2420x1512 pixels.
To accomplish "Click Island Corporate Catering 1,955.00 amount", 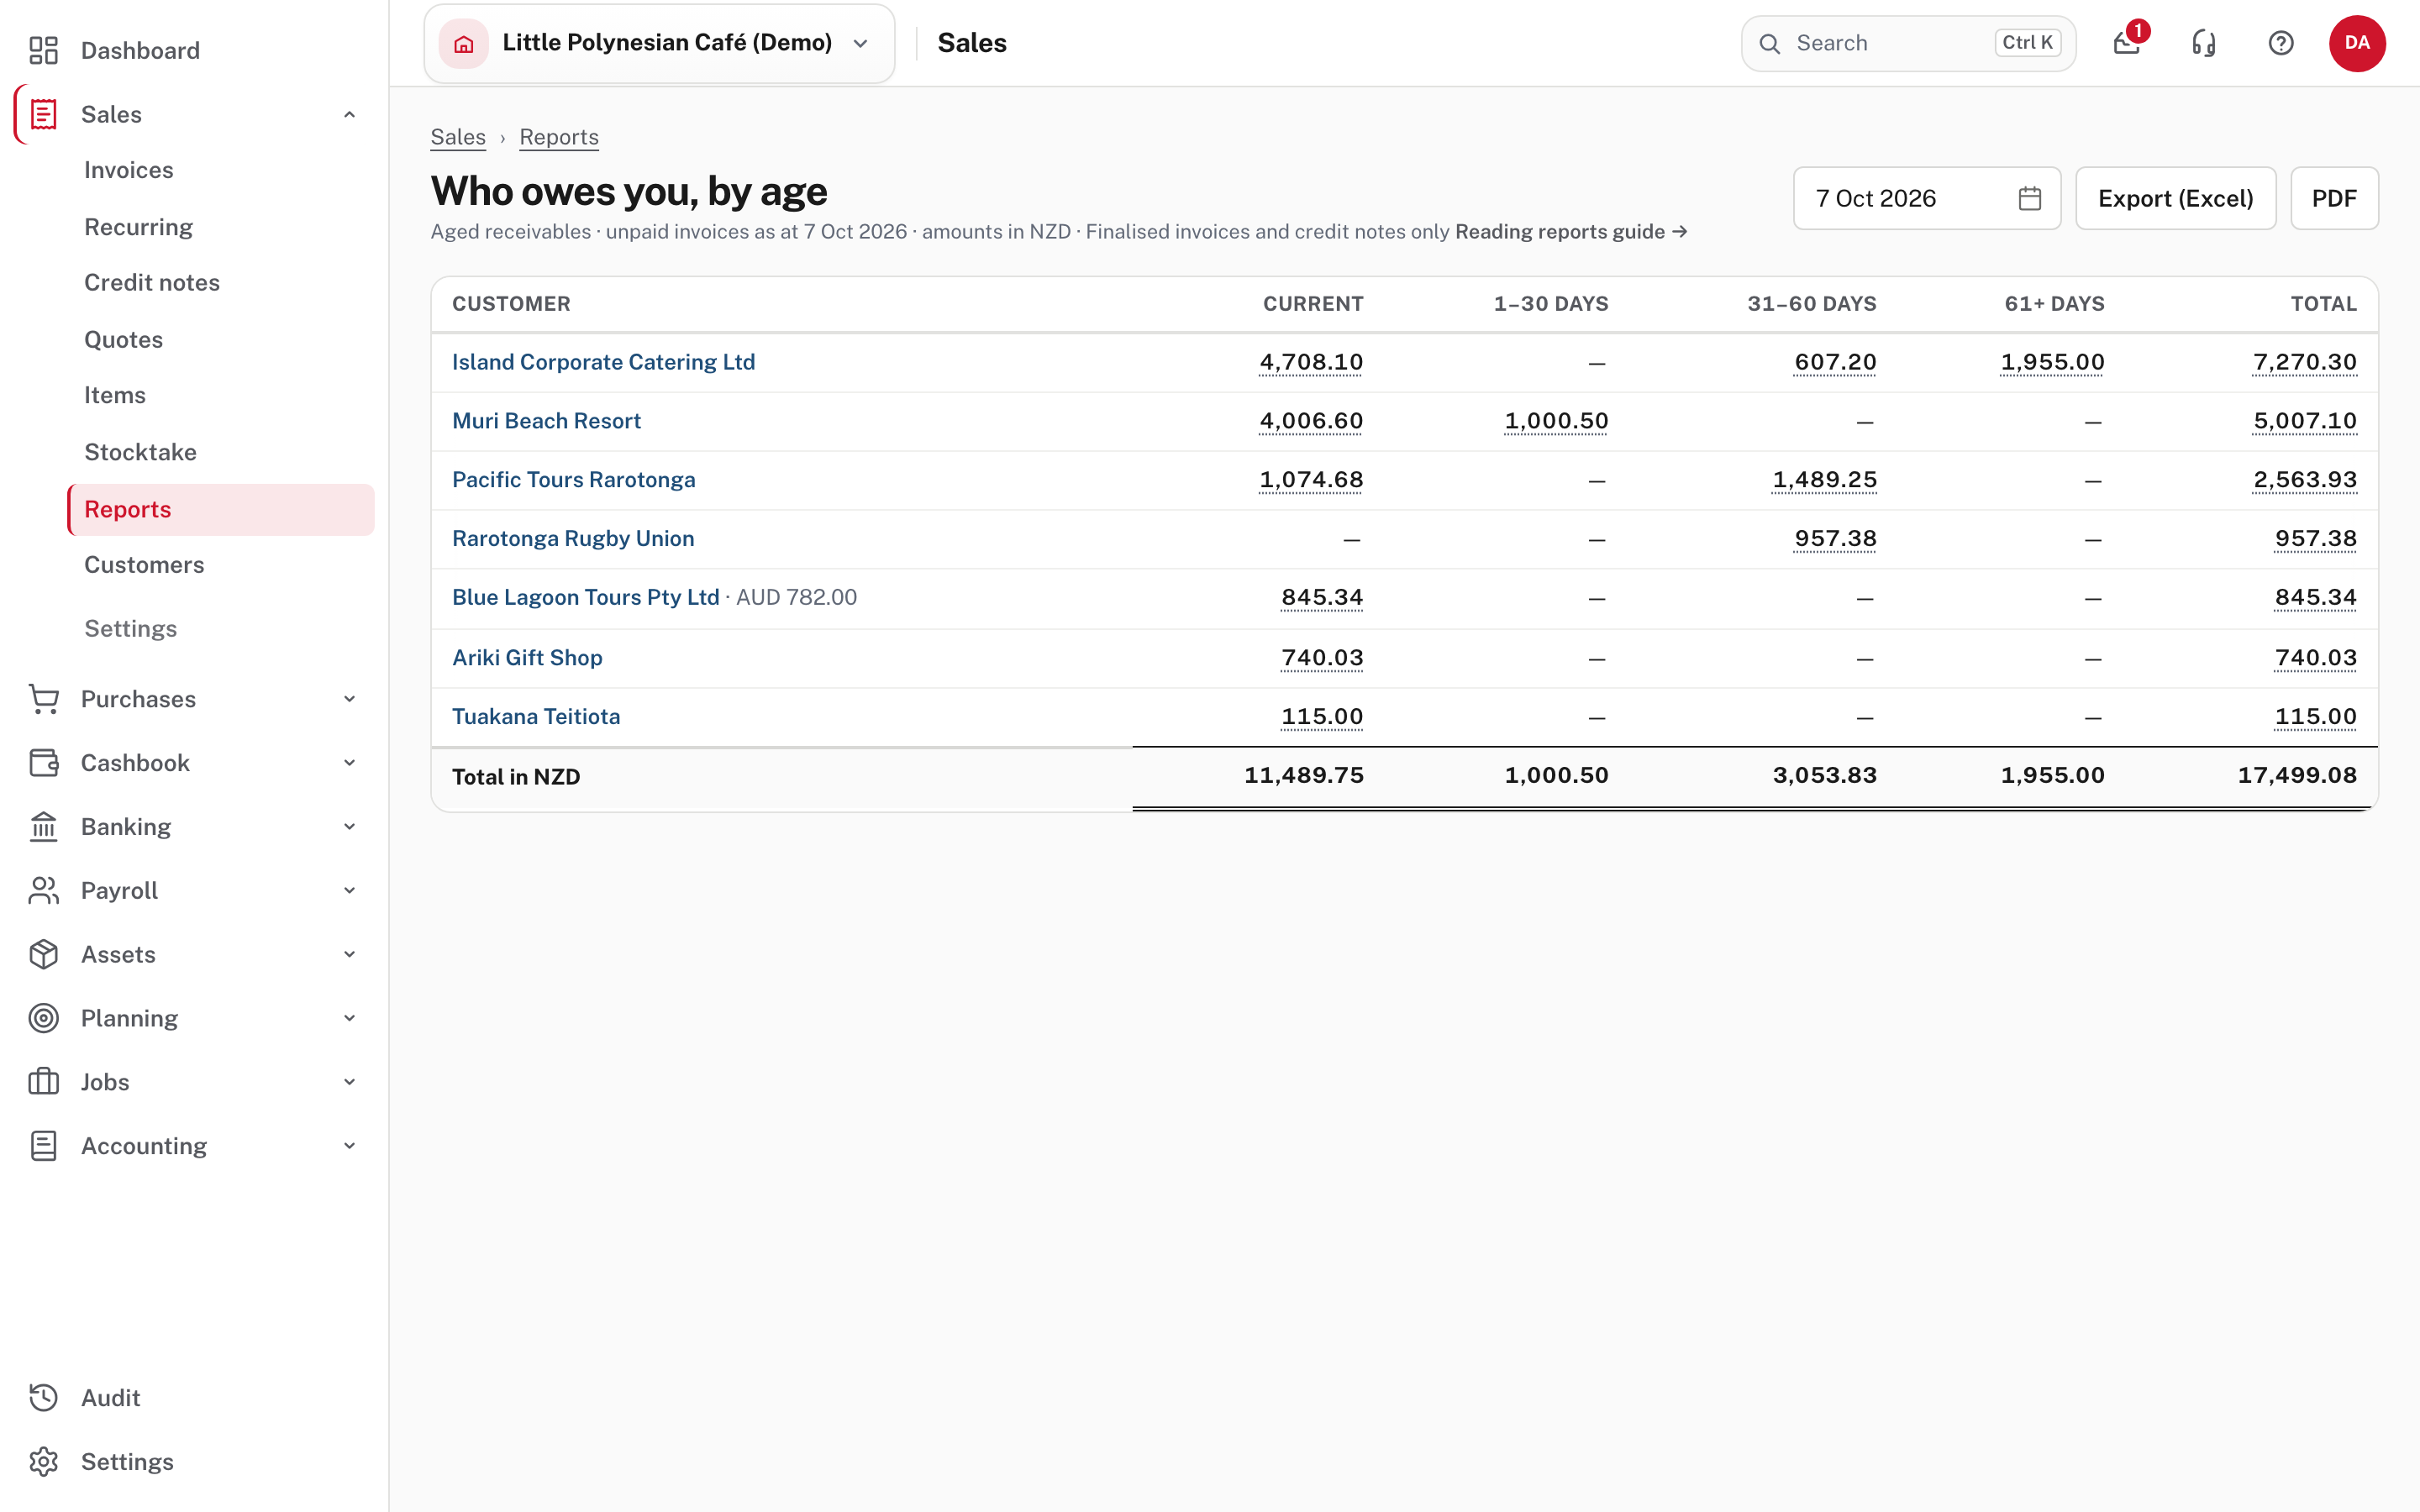I will pos(2052,362).
